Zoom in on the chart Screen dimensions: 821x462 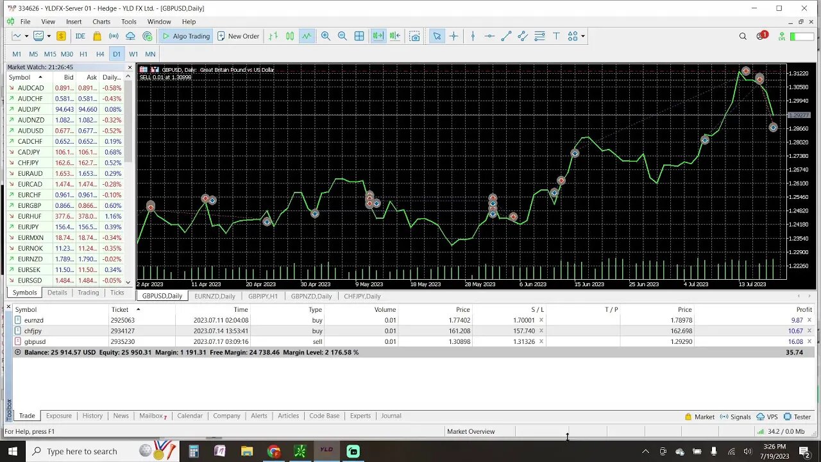coord(326,36)
